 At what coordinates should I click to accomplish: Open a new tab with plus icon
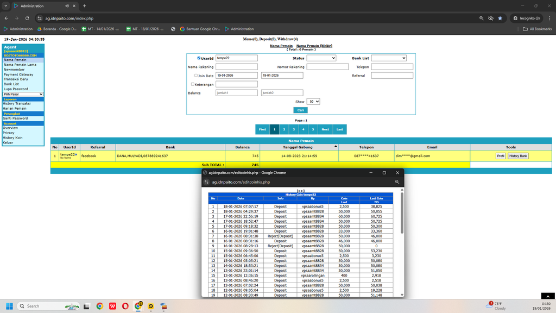click(84, 5)
